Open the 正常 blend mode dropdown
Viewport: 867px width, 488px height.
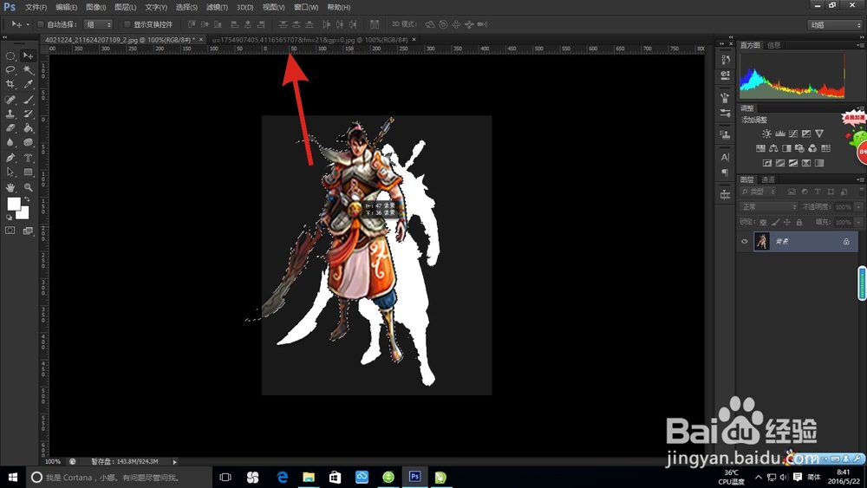(x=768, y=206)
